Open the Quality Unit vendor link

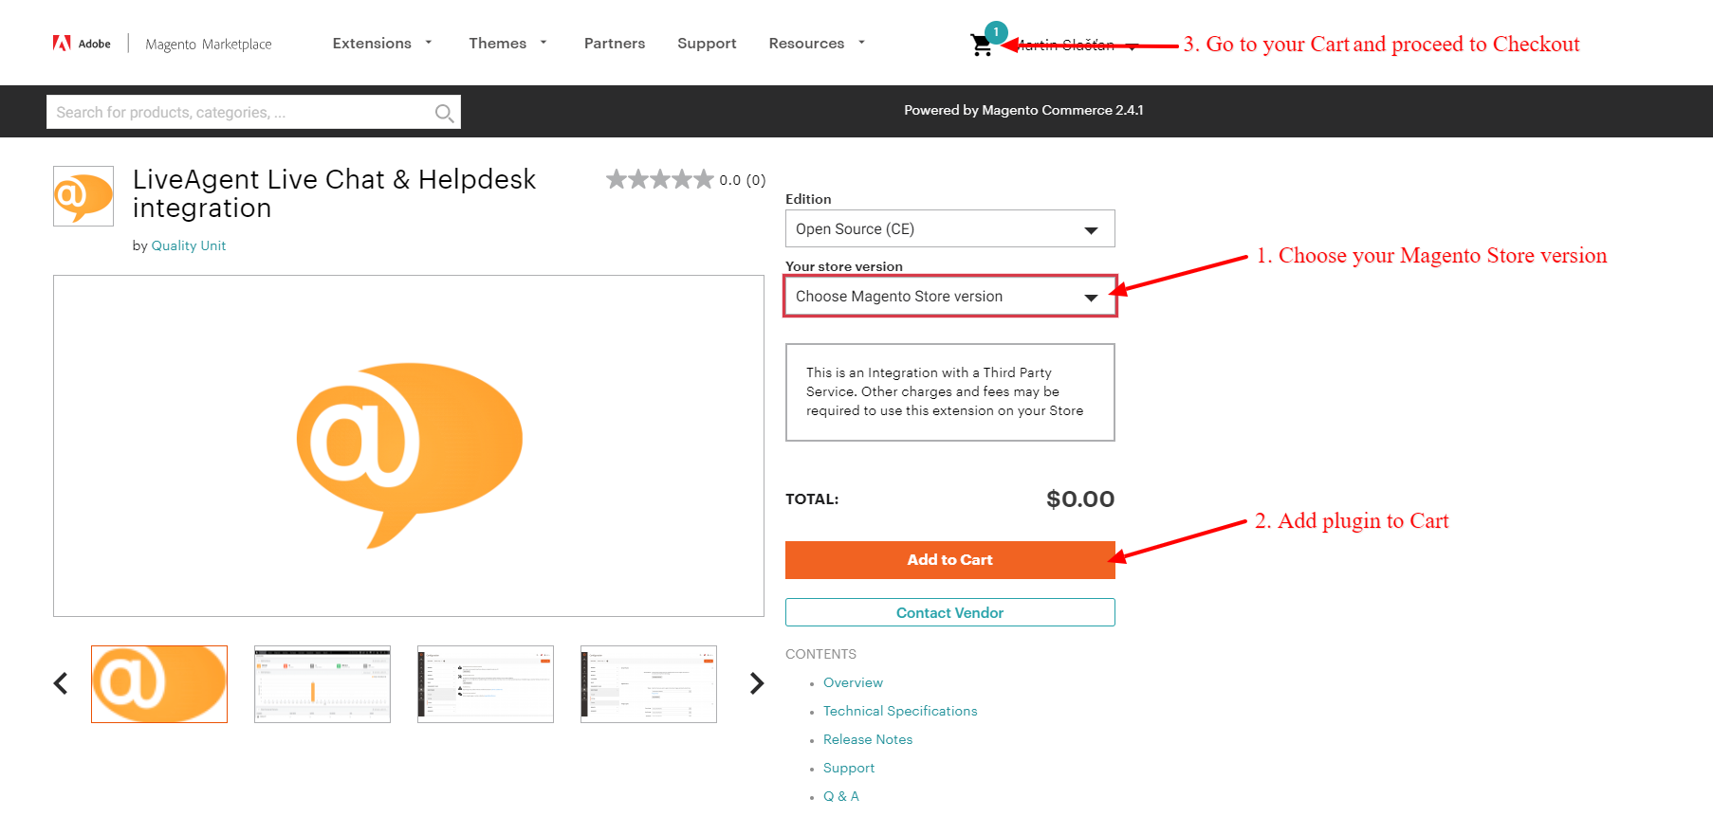189,245
